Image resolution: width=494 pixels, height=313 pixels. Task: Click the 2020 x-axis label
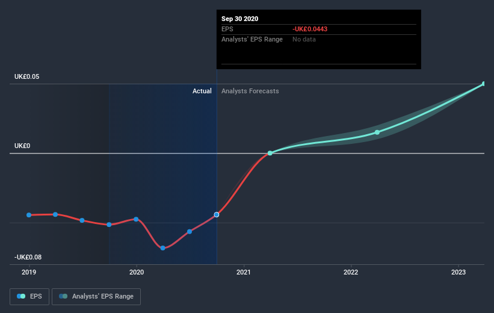[137, 272]
